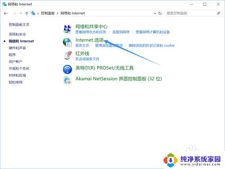Select 轻松使用 in sidebar
This screenshot has height=169, width=225.
click(x=16, y=82)
